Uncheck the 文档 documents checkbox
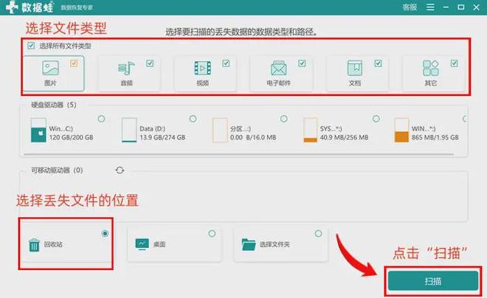Image resolution: width=487 pixels, height=298 pixels. click(x=378, y=63)
